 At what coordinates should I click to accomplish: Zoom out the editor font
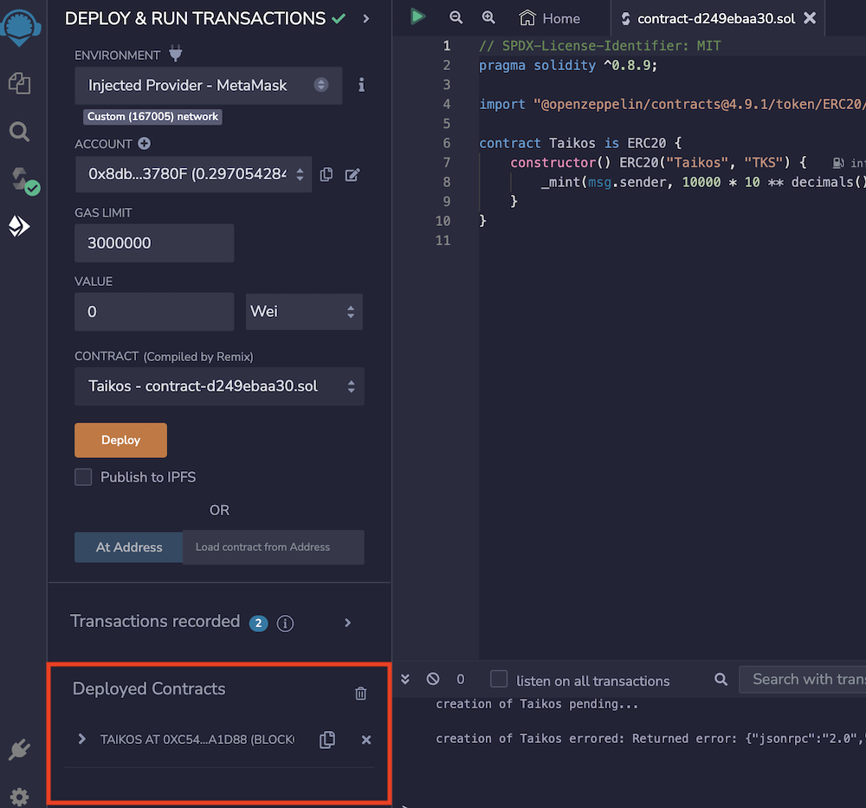[x=456, y=17]
